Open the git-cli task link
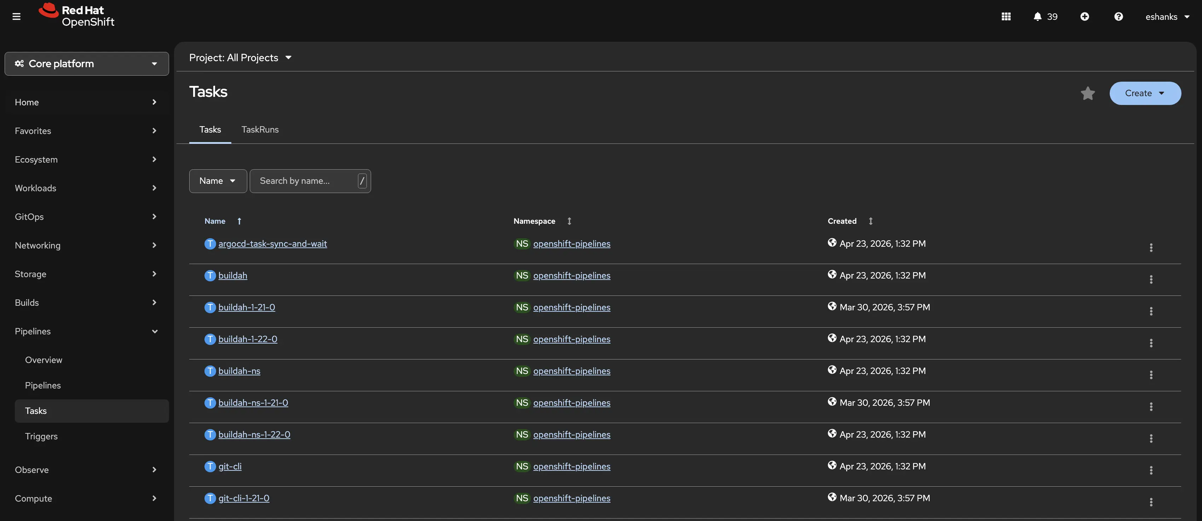The width and height of the screenshot is (1202, 521). 230,467
